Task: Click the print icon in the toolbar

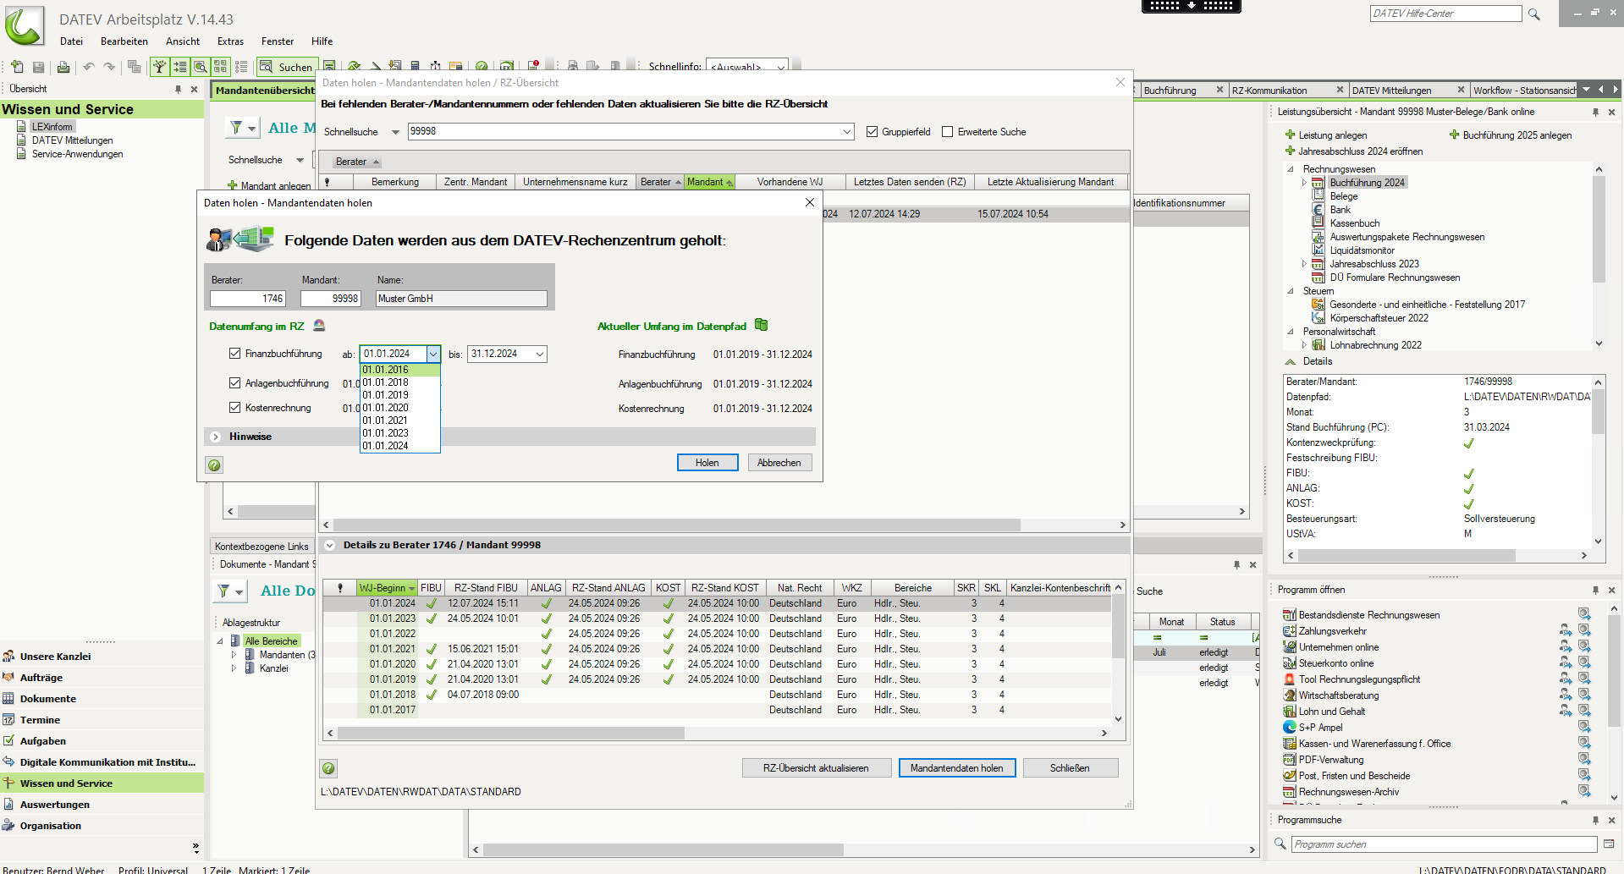Action: click(x=63, y=67)
